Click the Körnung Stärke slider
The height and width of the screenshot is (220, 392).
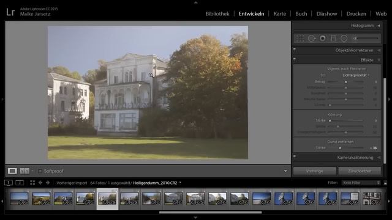tap(345, 121)
